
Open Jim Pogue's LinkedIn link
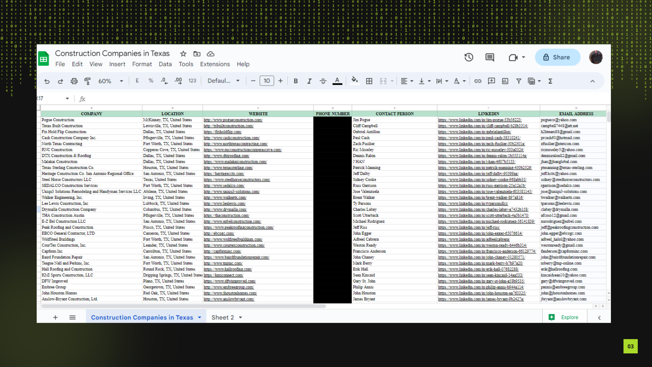480,120
